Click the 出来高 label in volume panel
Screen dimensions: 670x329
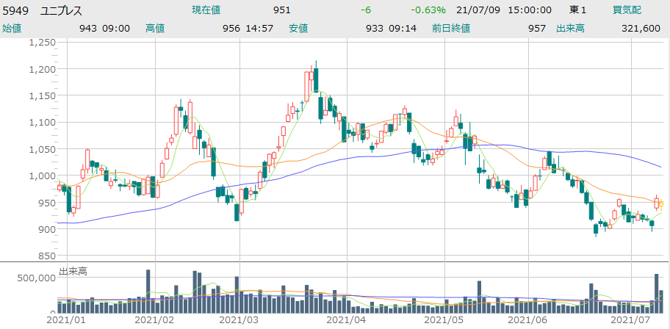73,271
